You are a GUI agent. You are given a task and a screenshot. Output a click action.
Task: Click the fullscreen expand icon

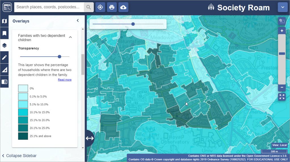(x=282, y=97)
